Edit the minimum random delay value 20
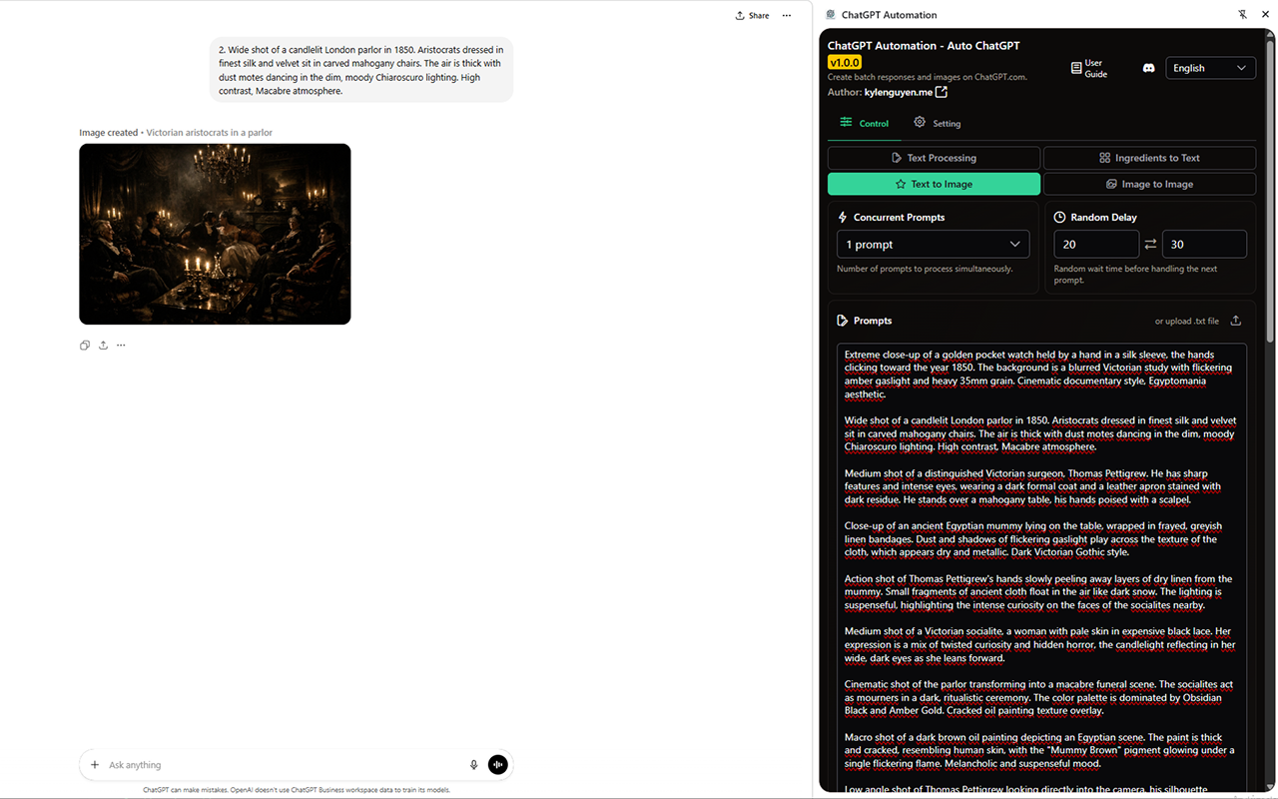This screenshot has width=1278, height=799. 1096,245
